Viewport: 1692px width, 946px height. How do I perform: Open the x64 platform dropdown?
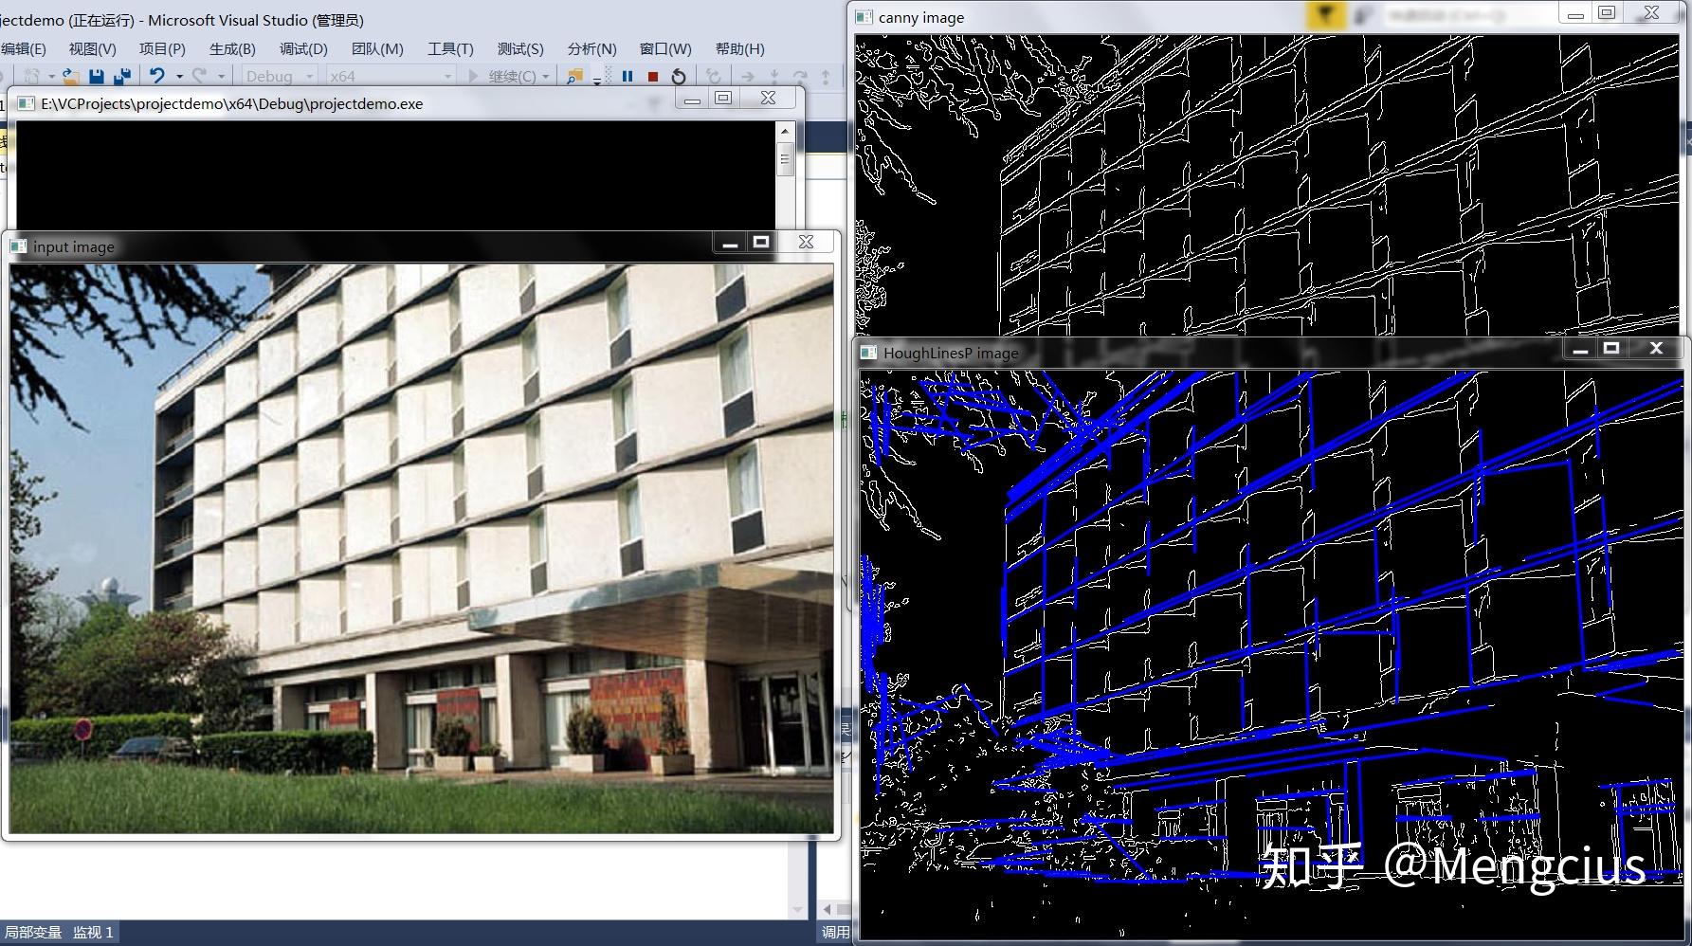pyautogui.click(x=448, y=77)
